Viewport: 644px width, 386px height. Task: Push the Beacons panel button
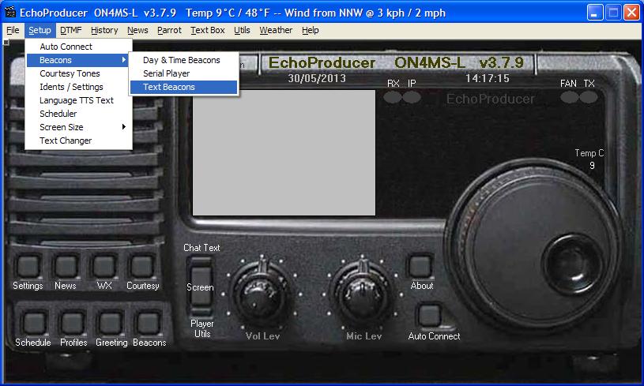149,323
